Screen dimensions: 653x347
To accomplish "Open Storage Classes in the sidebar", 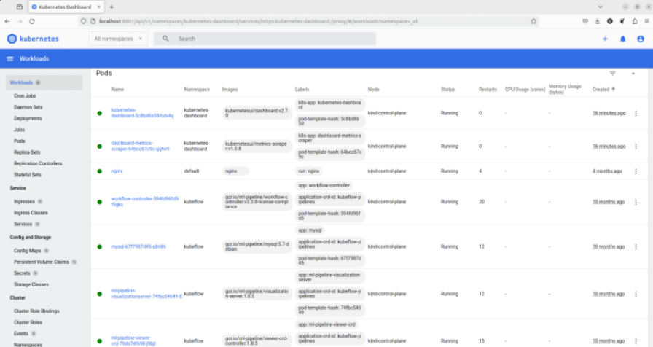I will 31,284.
